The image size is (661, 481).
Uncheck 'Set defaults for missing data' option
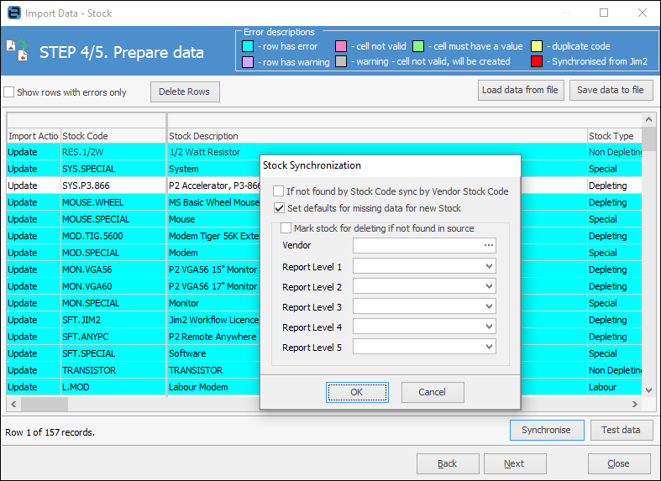click(x=279, y=208)
